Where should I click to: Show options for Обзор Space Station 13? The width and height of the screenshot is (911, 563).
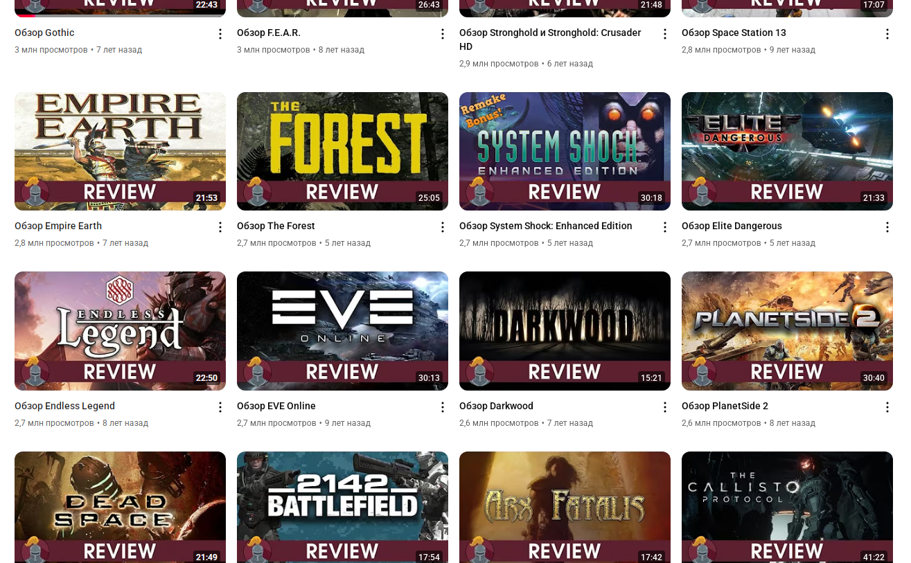(x=887, y=34)
